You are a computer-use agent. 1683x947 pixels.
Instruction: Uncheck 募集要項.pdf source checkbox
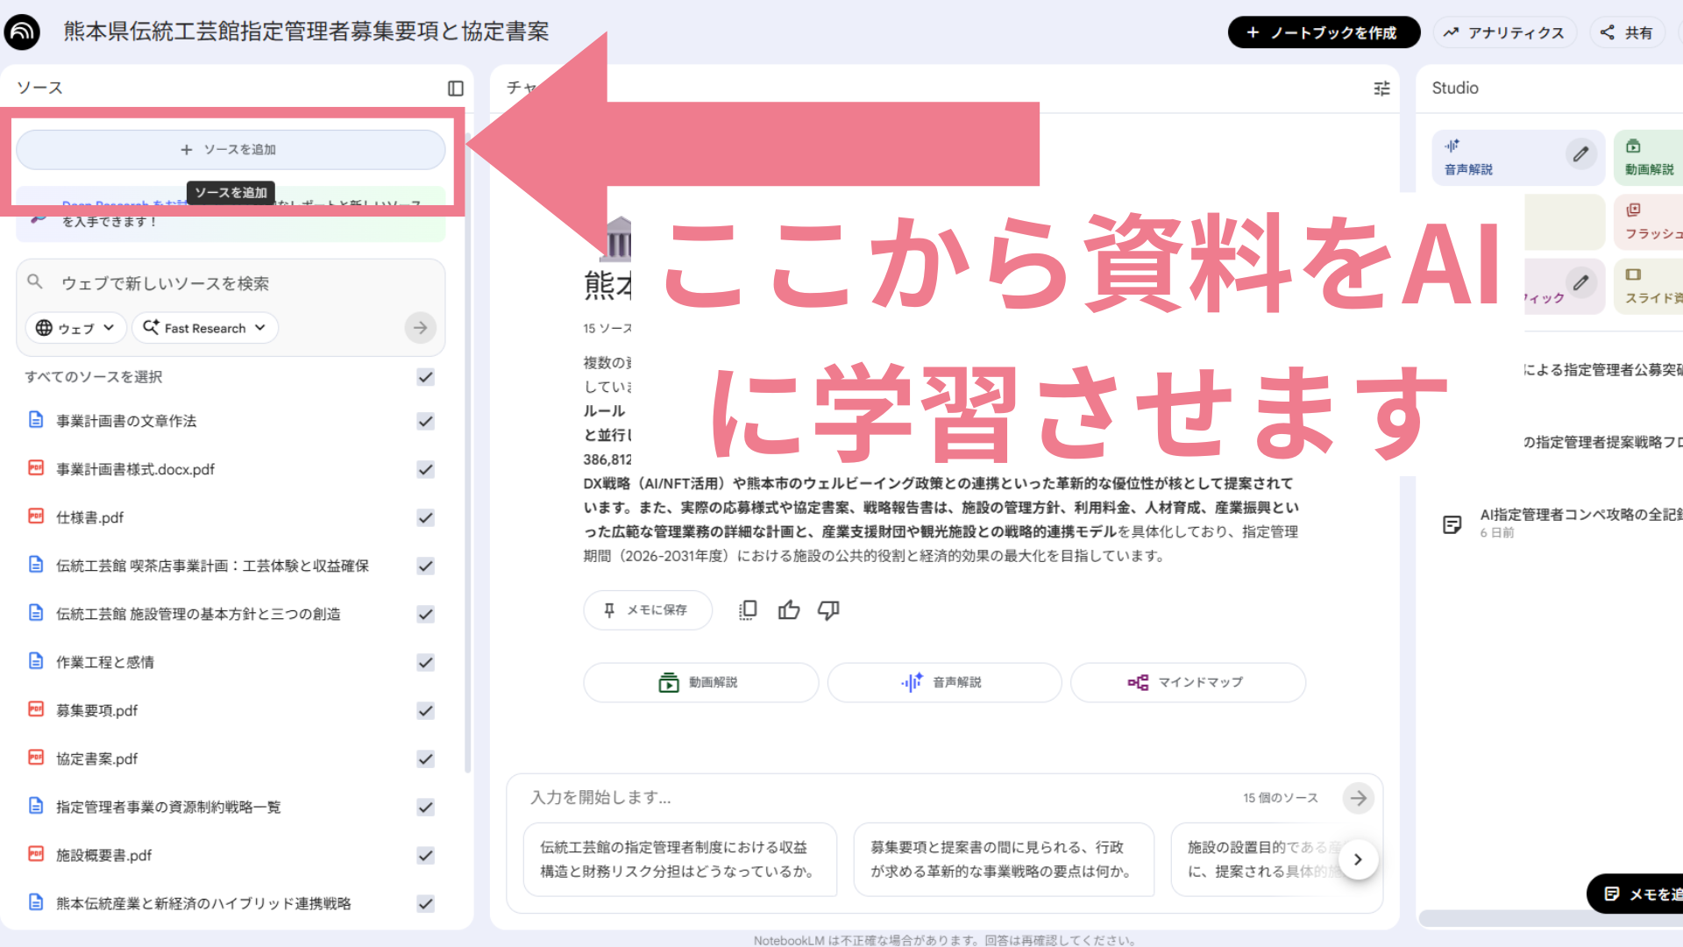(x=426, y=711)
